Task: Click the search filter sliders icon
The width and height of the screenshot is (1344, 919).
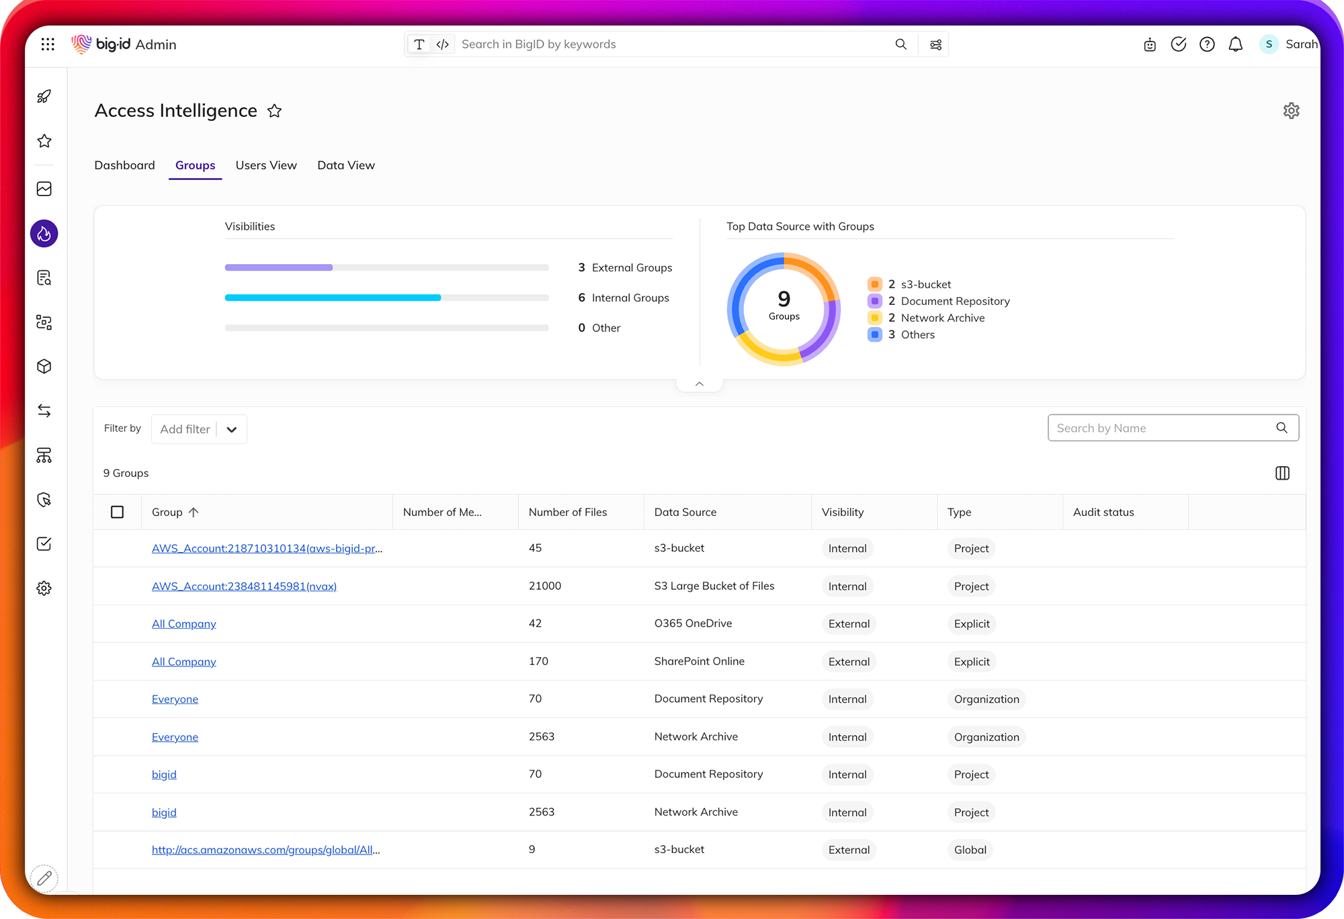Action: coord(935,44)
